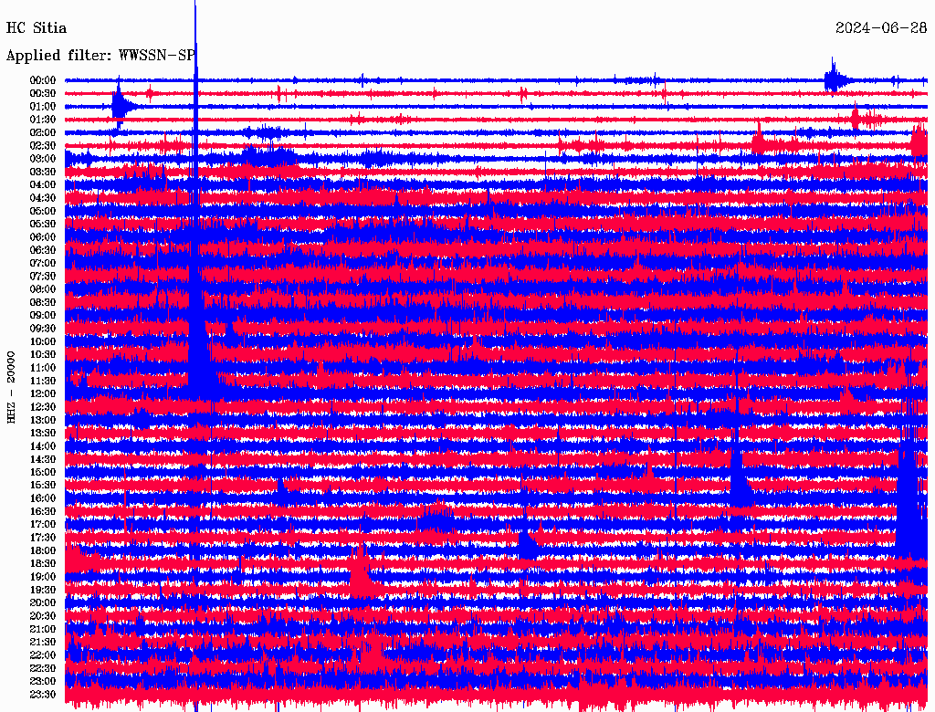Select the 17:30 time row label
The image size is (935, 712).
click(x=43, y=538)
